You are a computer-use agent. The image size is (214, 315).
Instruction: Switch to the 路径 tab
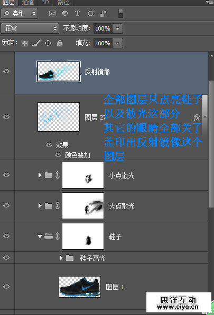(63, 3)
